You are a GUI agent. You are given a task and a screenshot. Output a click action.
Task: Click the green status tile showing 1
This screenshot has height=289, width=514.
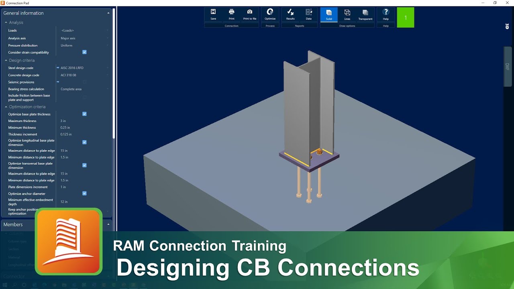pos(406,17)
